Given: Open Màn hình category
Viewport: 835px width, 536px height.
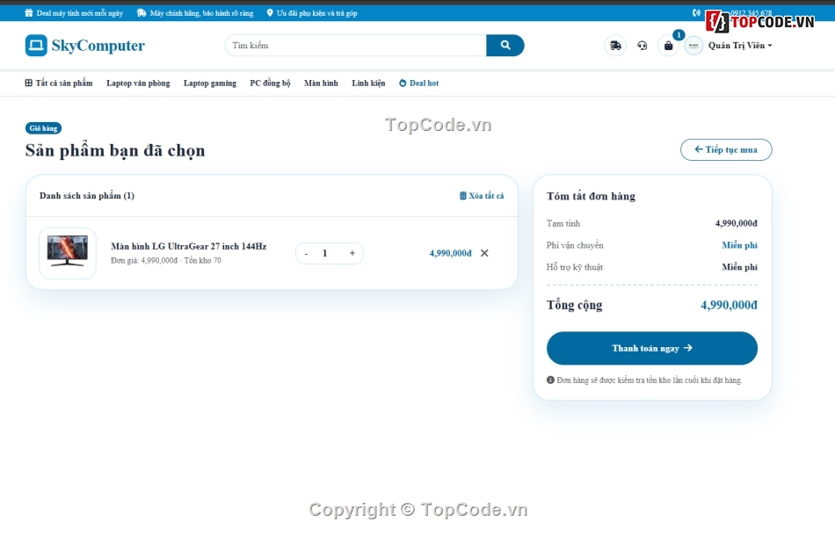Looking at the screenshot, I should pos(321,83).
